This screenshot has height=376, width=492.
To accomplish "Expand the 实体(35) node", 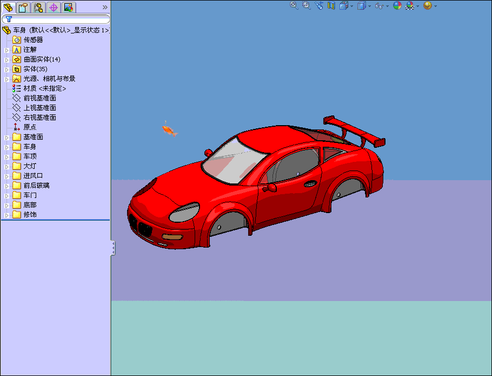I will click(7, 70).
